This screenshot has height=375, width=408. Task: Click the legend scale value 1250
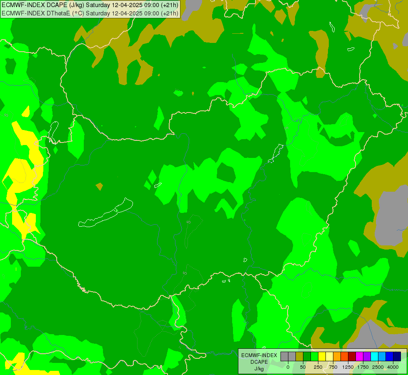(x=348, y=367)
